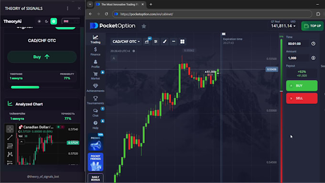The image size is (325, 183).
Task: Click the Buy signal button with arrow
Action: point(42,57)
